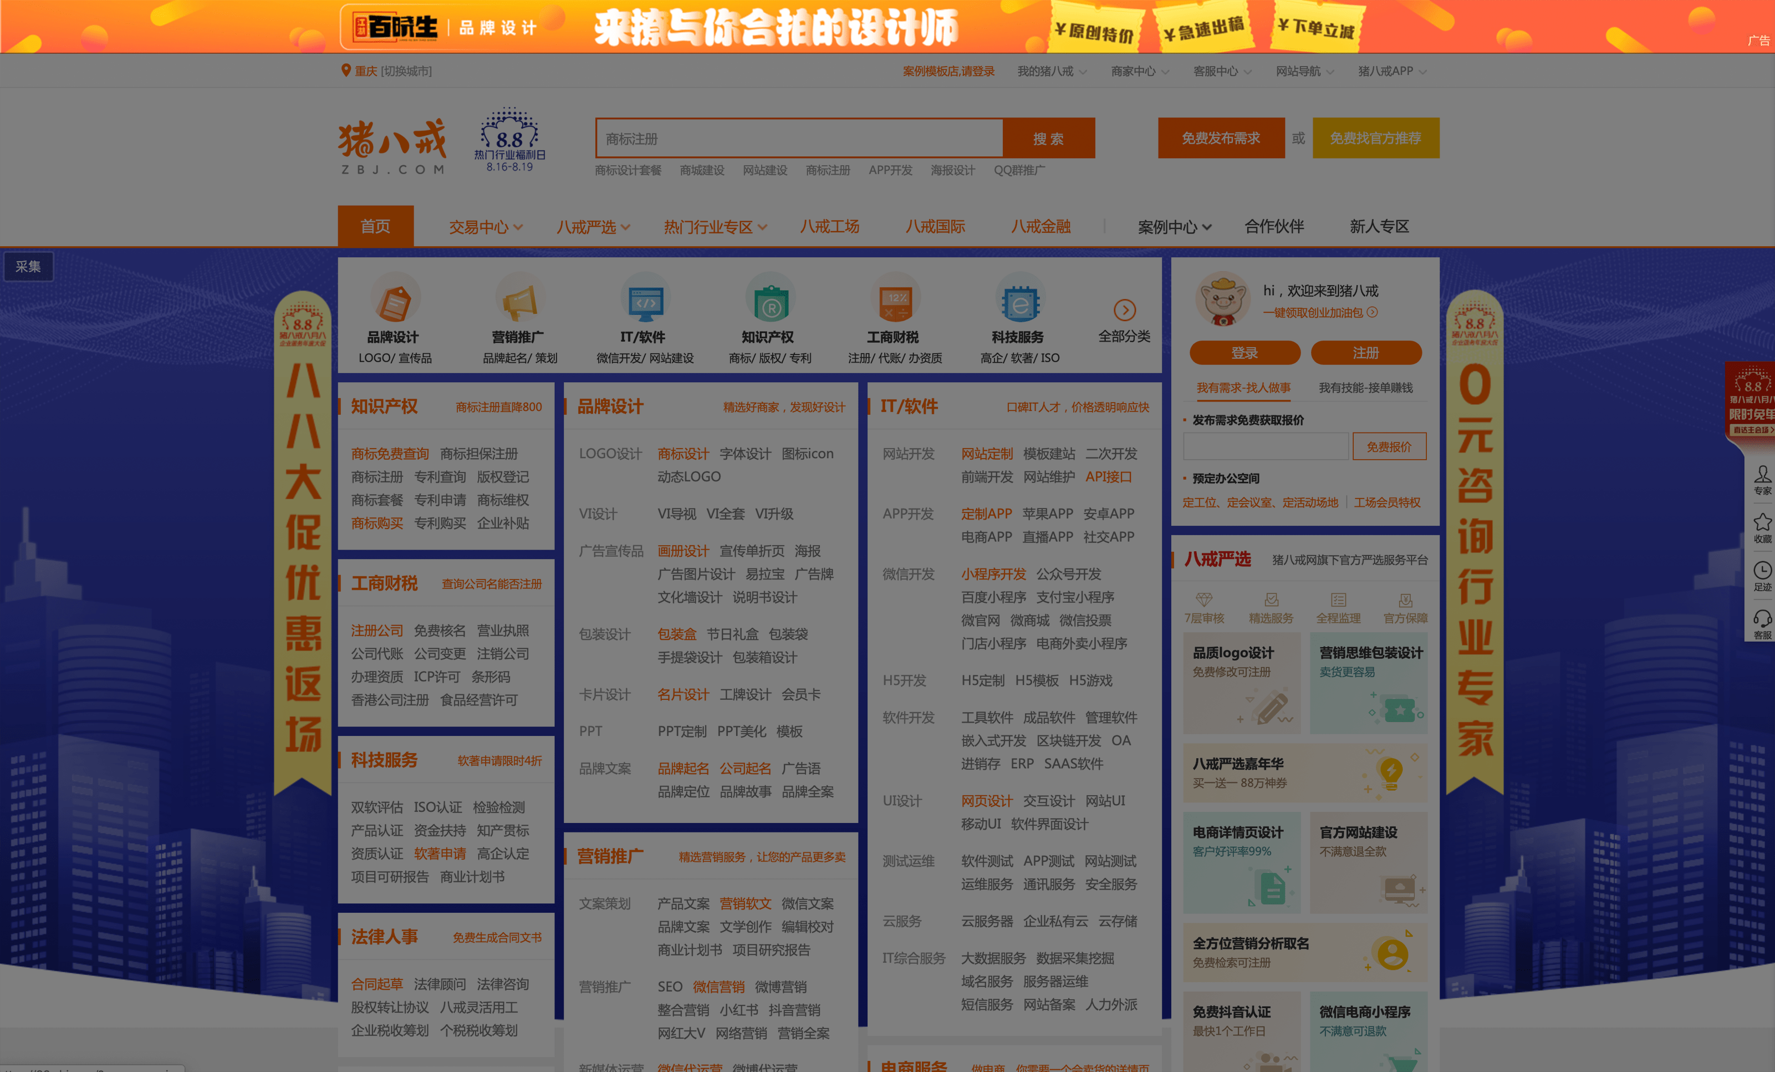Click the 采集 button at left edge
The image size is (1775, 1072).
coord(28,267)
